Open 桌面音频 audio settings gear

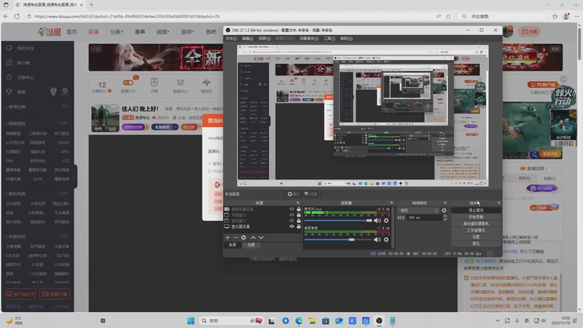386,240
